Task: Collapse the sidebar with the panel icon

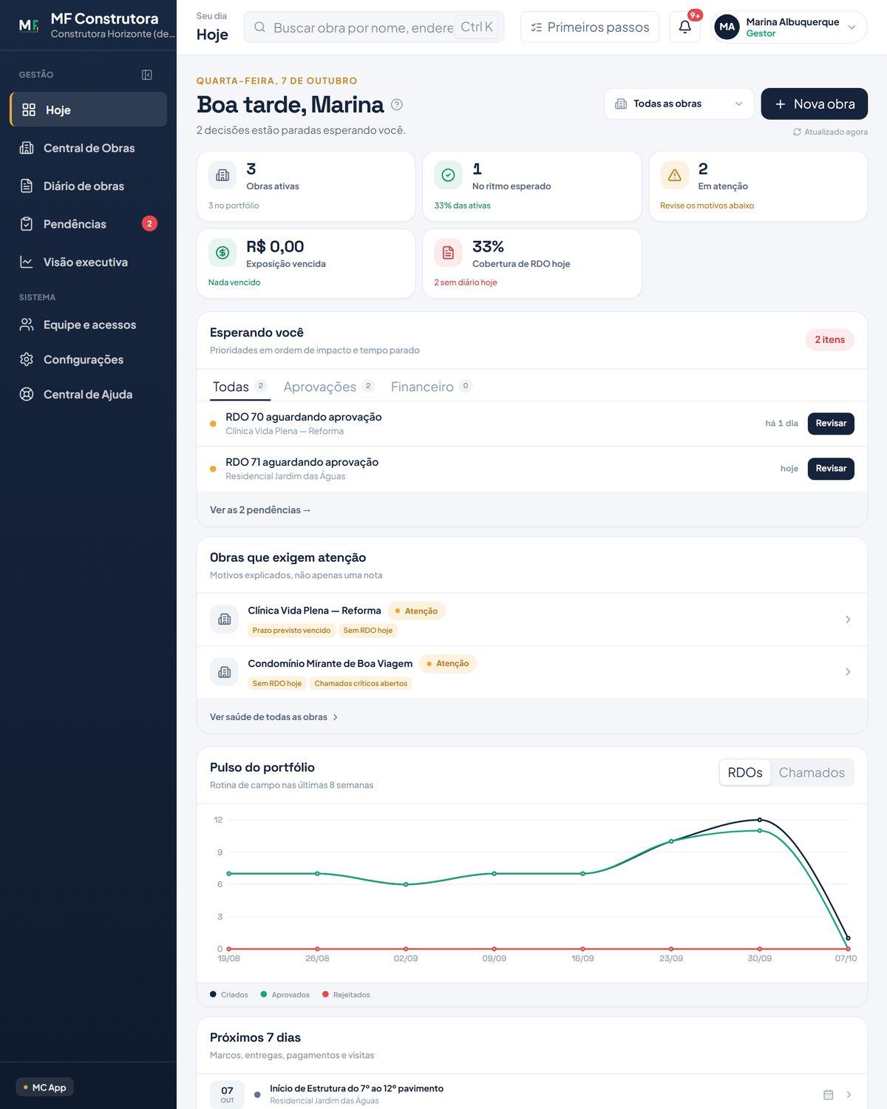Action: pos(147,75)
